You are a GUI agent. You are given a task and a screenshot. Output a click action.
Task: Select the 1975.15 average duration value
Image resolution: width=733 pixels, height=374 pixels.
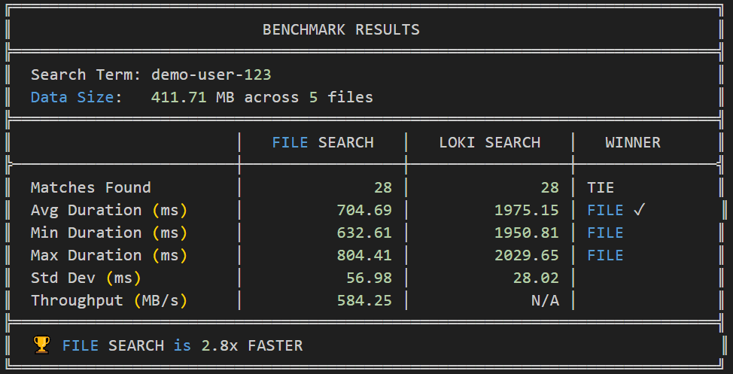point(526,211)
